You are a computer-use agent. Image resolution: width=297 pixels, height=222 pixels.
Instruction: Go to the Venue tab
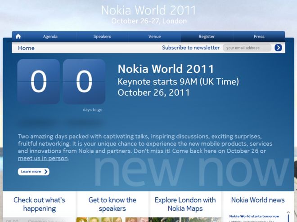coord(155,36)
